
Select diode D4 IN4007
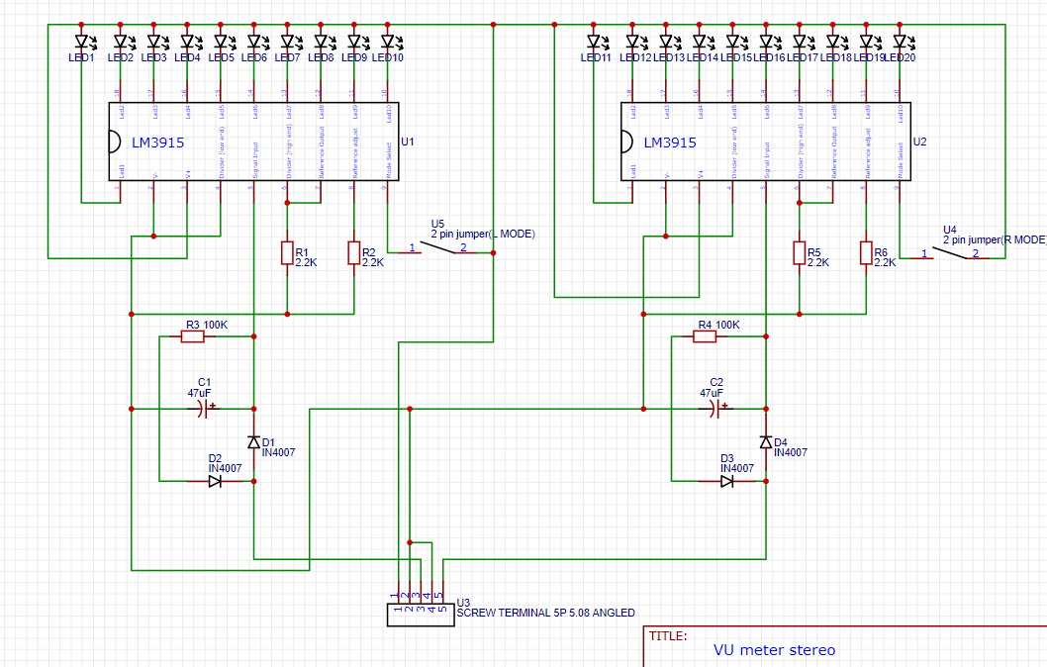pos(766,441)
